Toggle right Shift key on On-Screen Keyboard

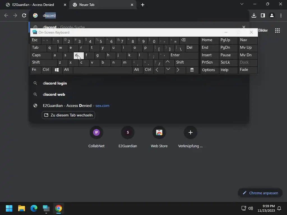[x=187, y=62]
